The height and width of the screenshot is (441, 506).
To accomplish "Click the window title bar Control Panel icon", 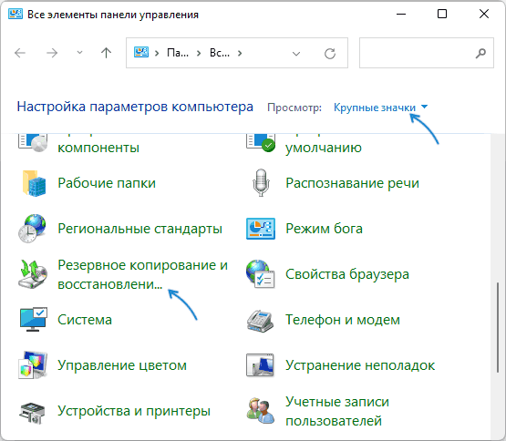I will pos(15,15).
